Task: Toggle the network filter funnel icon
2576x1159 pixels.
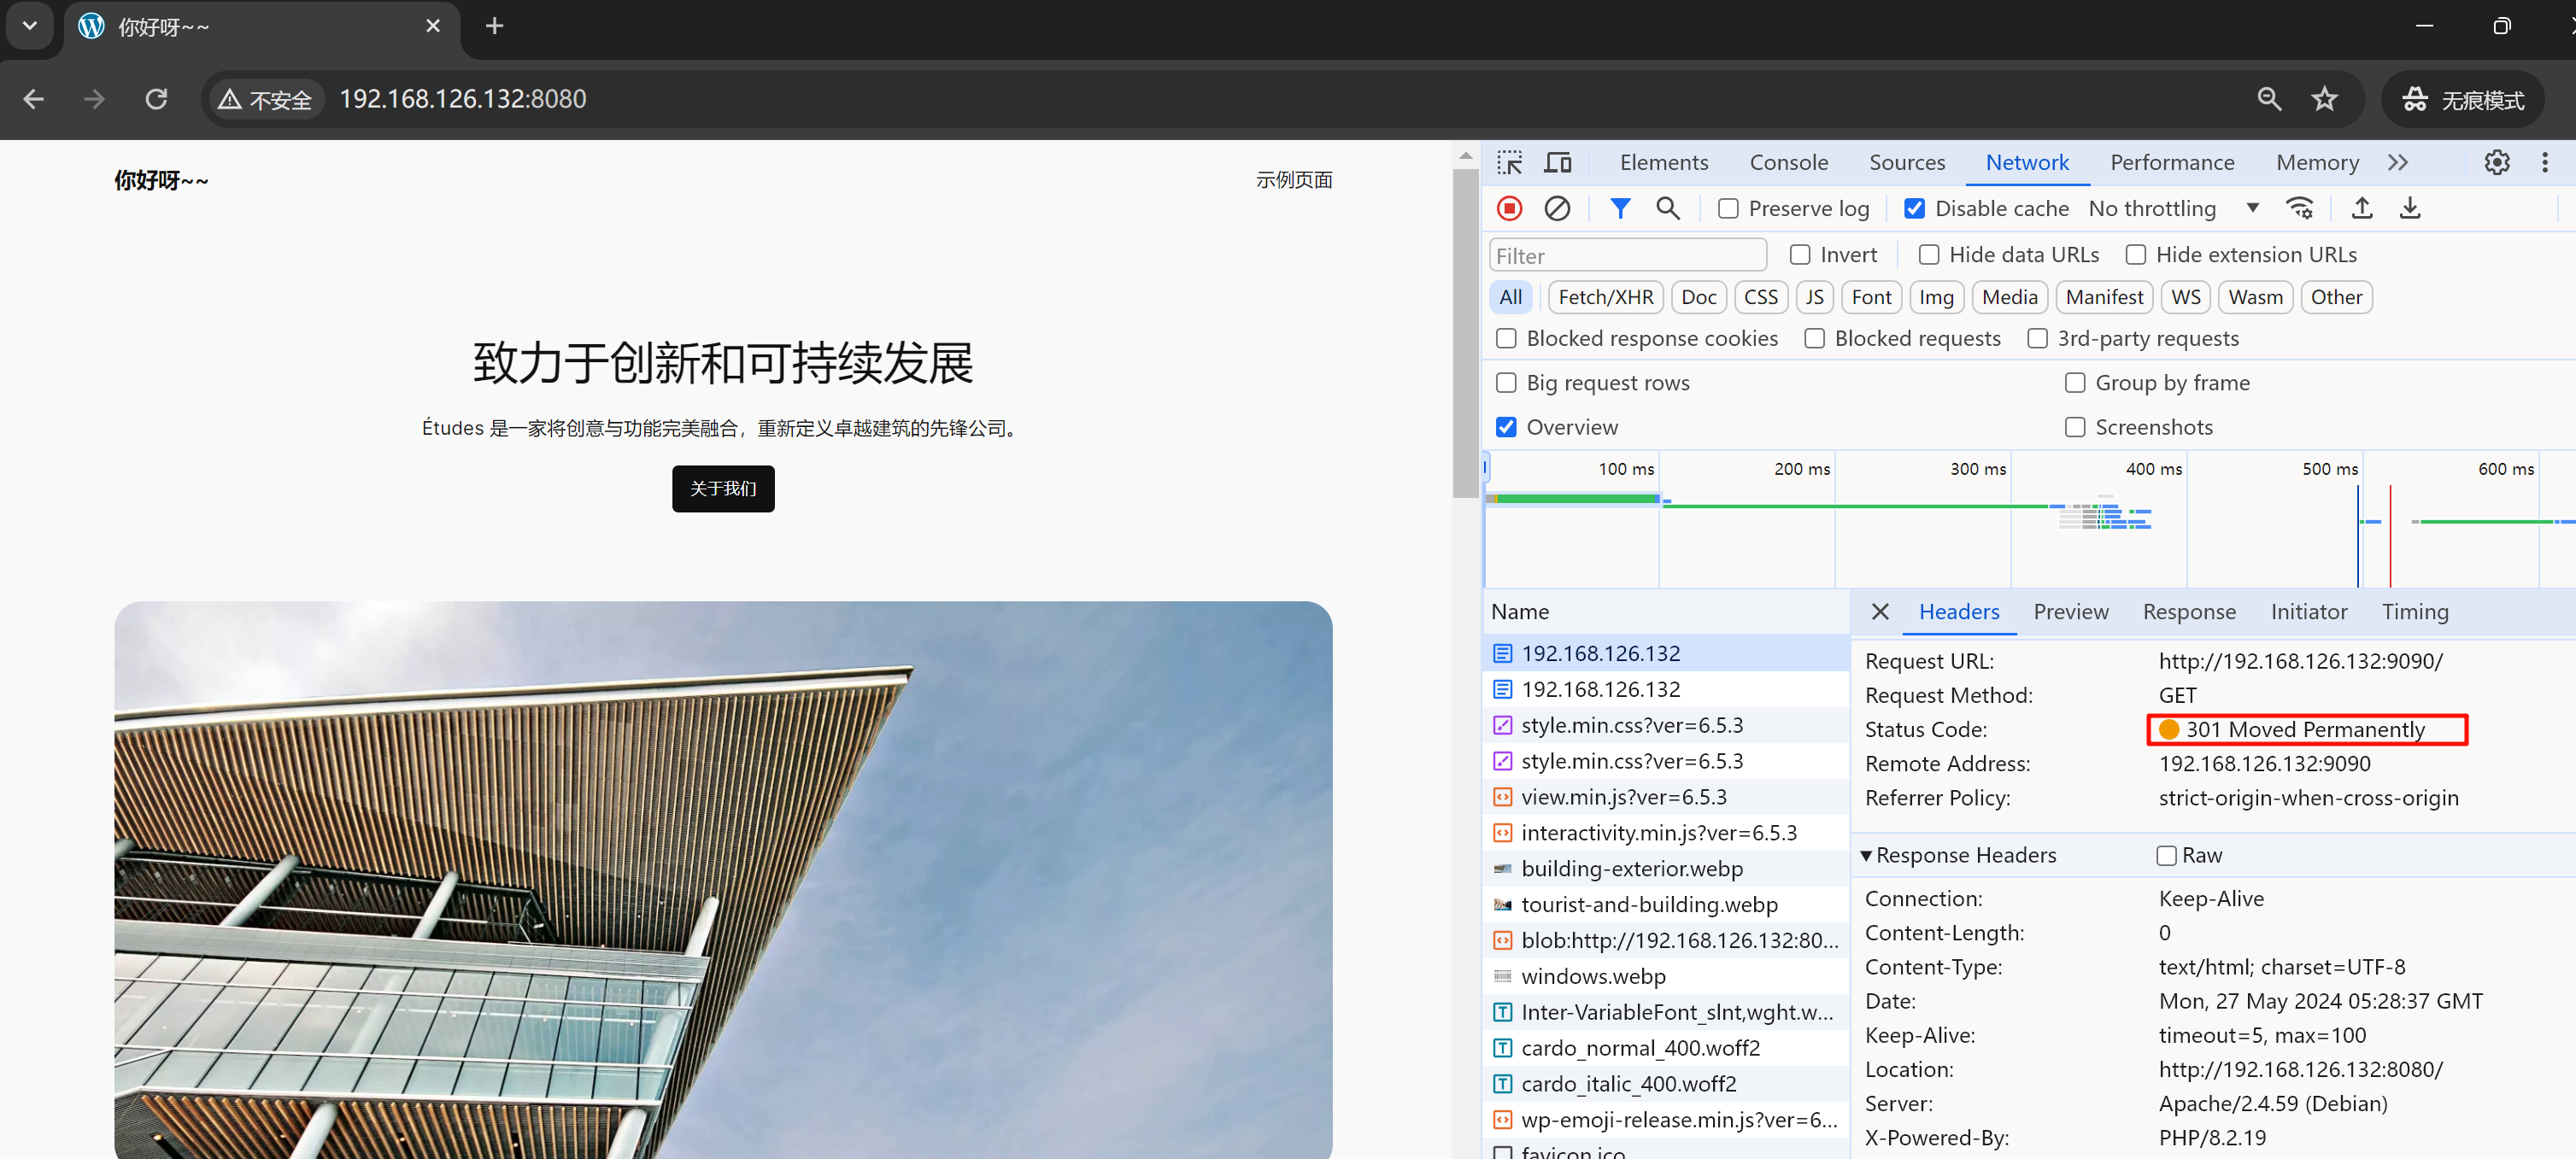Action: coord(1620,208)
